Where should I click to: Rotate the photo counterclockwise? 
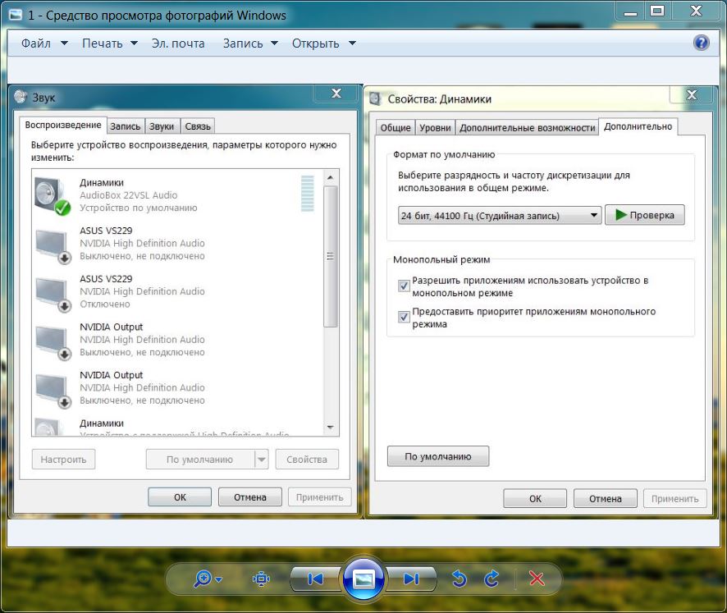click(459, 579)
